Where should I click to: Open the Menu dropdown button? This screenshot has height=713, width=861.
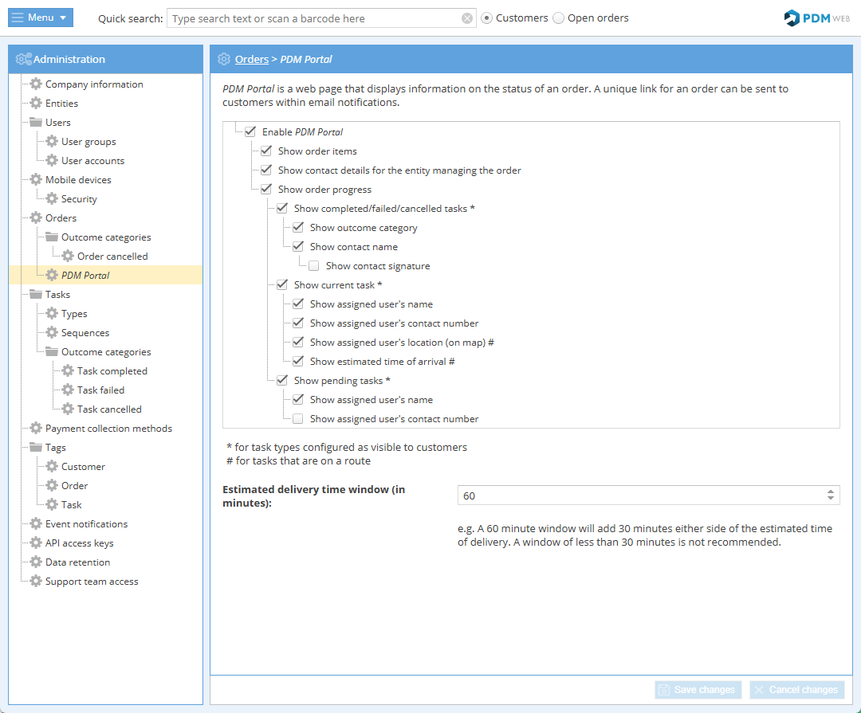pyautogui.click(x=41, y=18)
